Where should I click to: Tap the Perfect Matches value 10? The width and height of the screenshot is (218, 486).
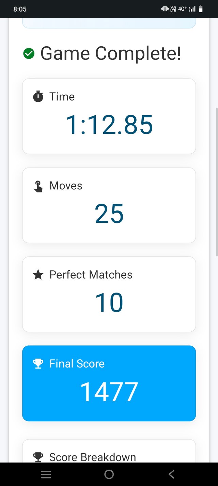(109, 303)
